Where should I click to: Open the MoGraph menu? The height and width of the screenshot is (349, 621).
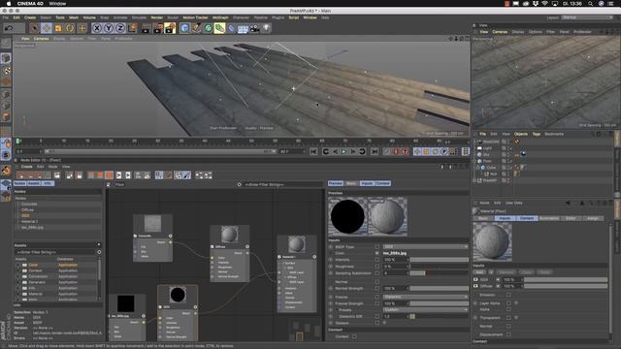click(220, 17)
